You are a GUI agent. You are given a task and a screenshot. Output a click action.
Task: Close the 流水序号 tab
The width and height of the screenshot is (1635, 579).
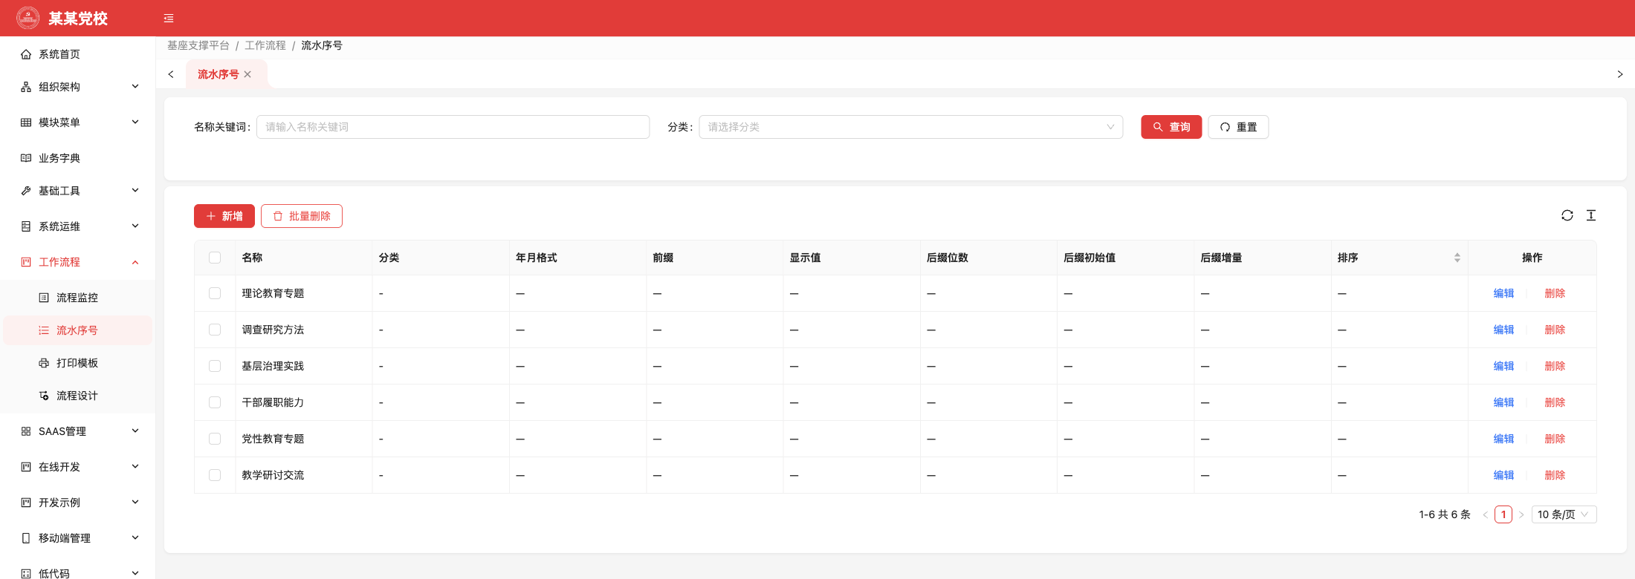[247, 74]
